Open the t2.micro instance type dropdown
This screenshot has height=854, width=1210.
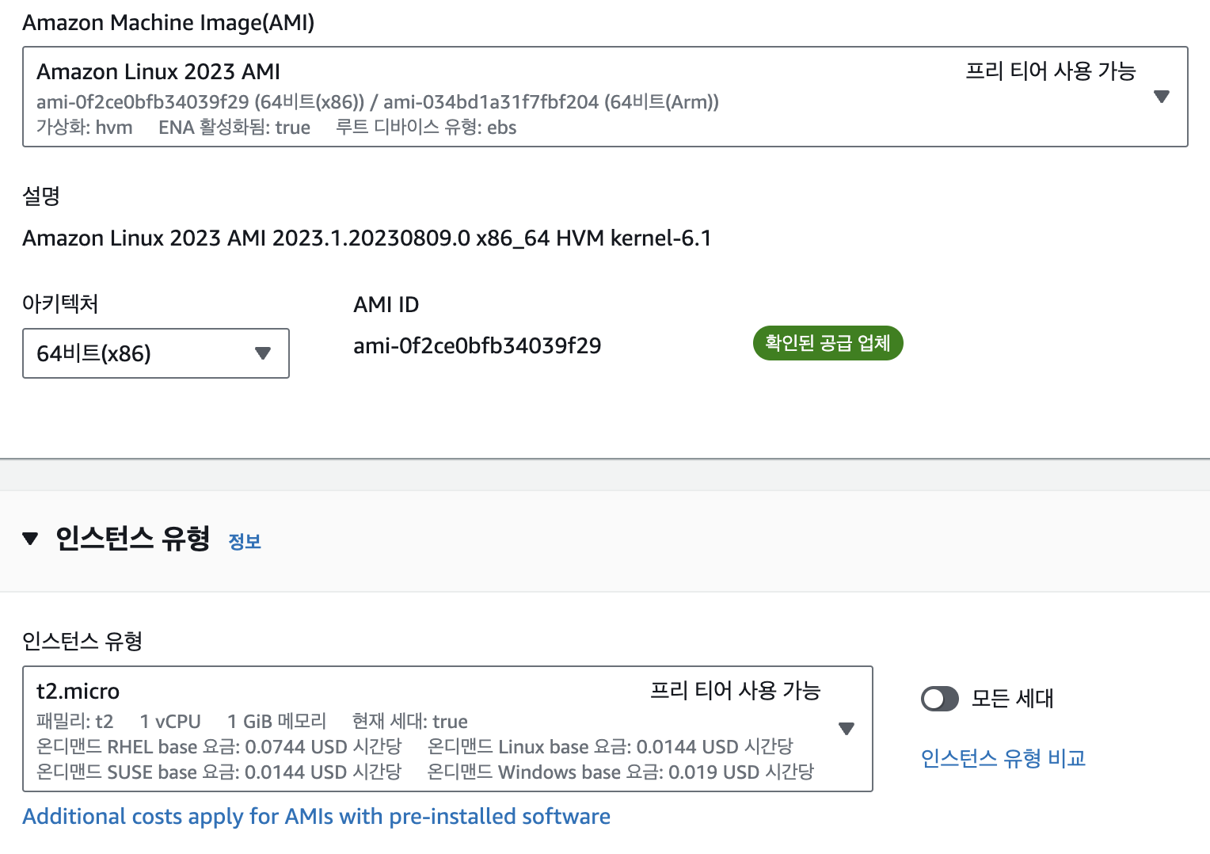pos(447,729)
